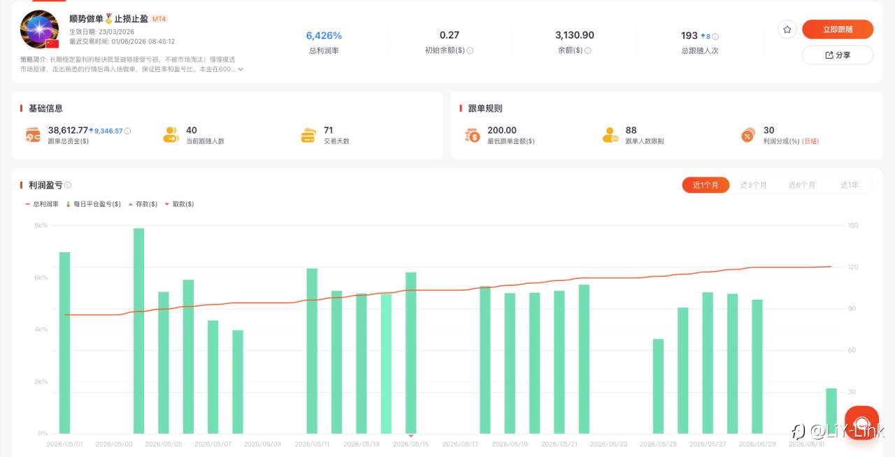Click info icon next to 9,346.57
The width and height of the screenshot is (895, 457).
pyautogui.click(x=127, y=131)
